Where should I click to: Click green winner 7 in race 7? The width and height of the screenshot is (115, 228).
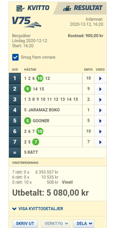pos(36,142)
